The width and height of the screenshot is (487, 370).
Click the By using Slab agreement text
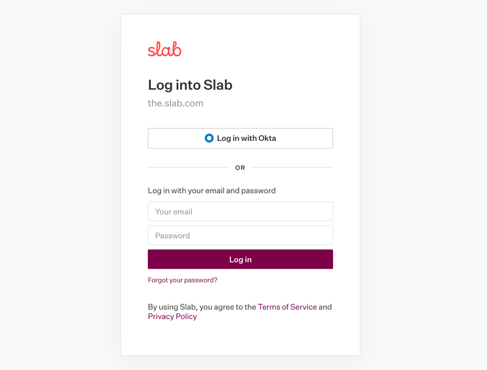click(x=202, y=307)
